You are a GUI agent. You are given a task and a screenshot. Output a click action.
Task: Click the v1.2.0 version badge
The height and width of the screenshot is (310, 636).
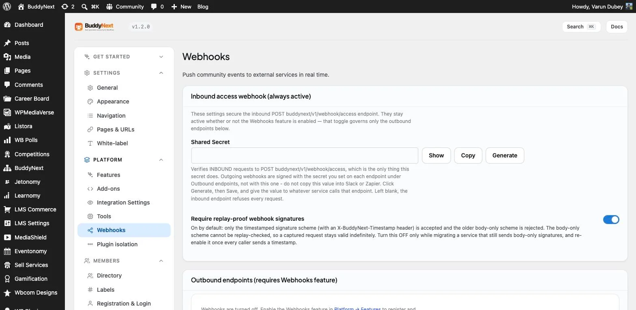[x=141, y=27]
